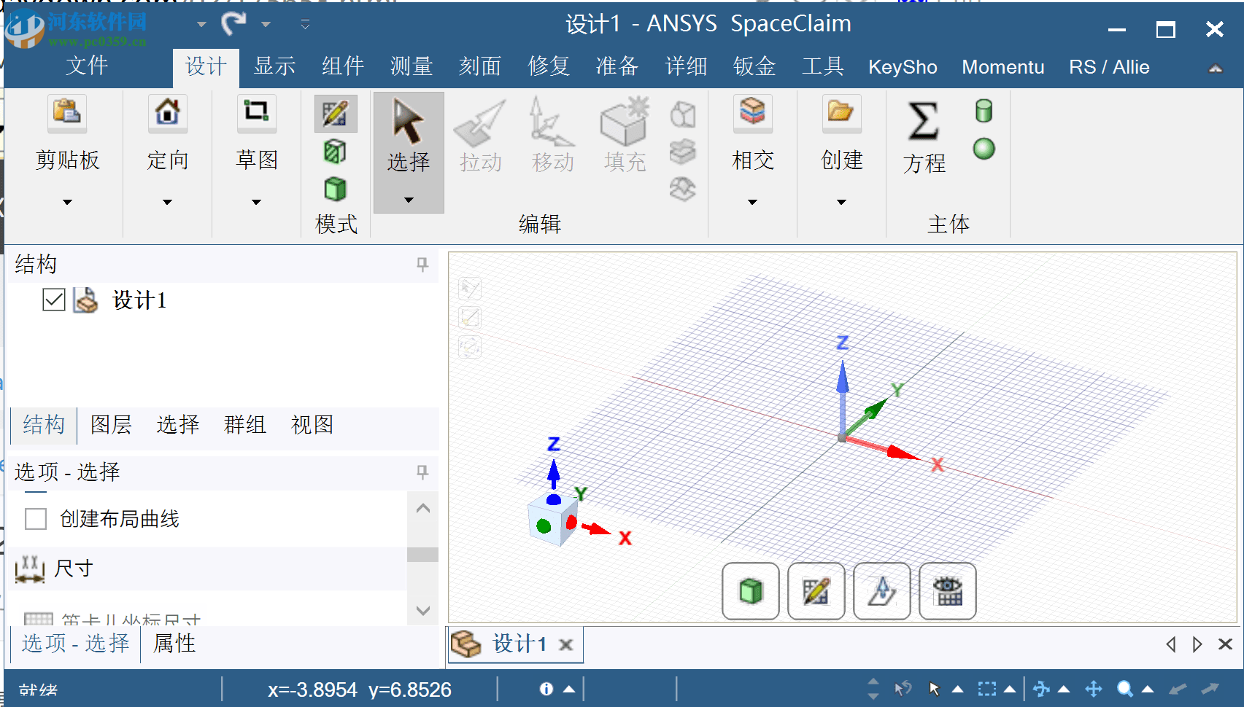Viewport: 1244px width, 707px height.
Task: Open the 剪贴板 clipboard icon
Action: pyautogui.click(x=67, y=112)
